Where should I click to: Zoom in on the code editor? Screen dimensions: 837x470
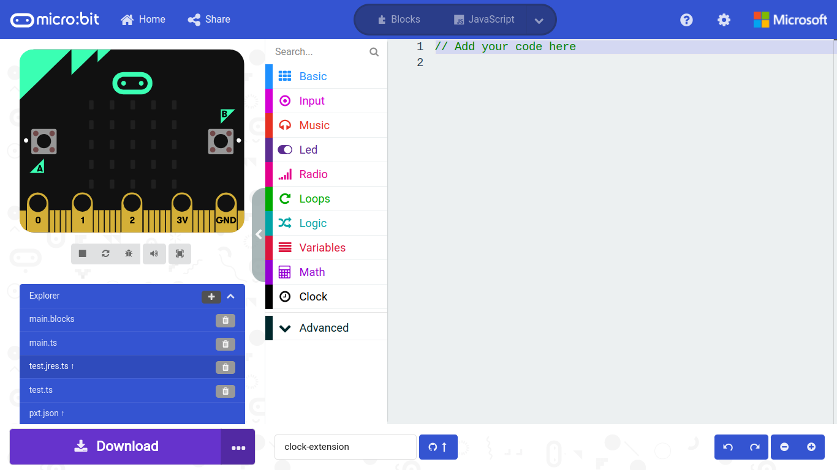[811, 447]
